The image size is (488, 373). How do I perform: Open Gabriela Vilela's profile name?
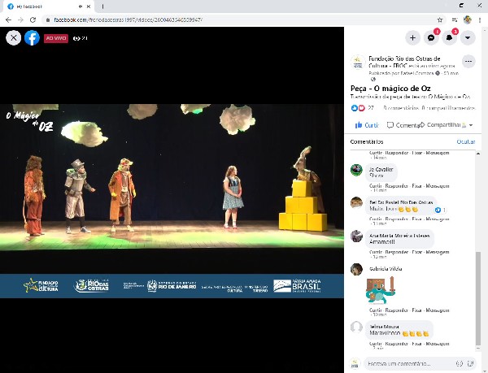tap(386, 269)
